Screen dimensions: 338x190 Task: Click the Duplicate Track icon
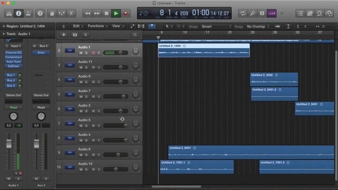click(x=74, y=35)
